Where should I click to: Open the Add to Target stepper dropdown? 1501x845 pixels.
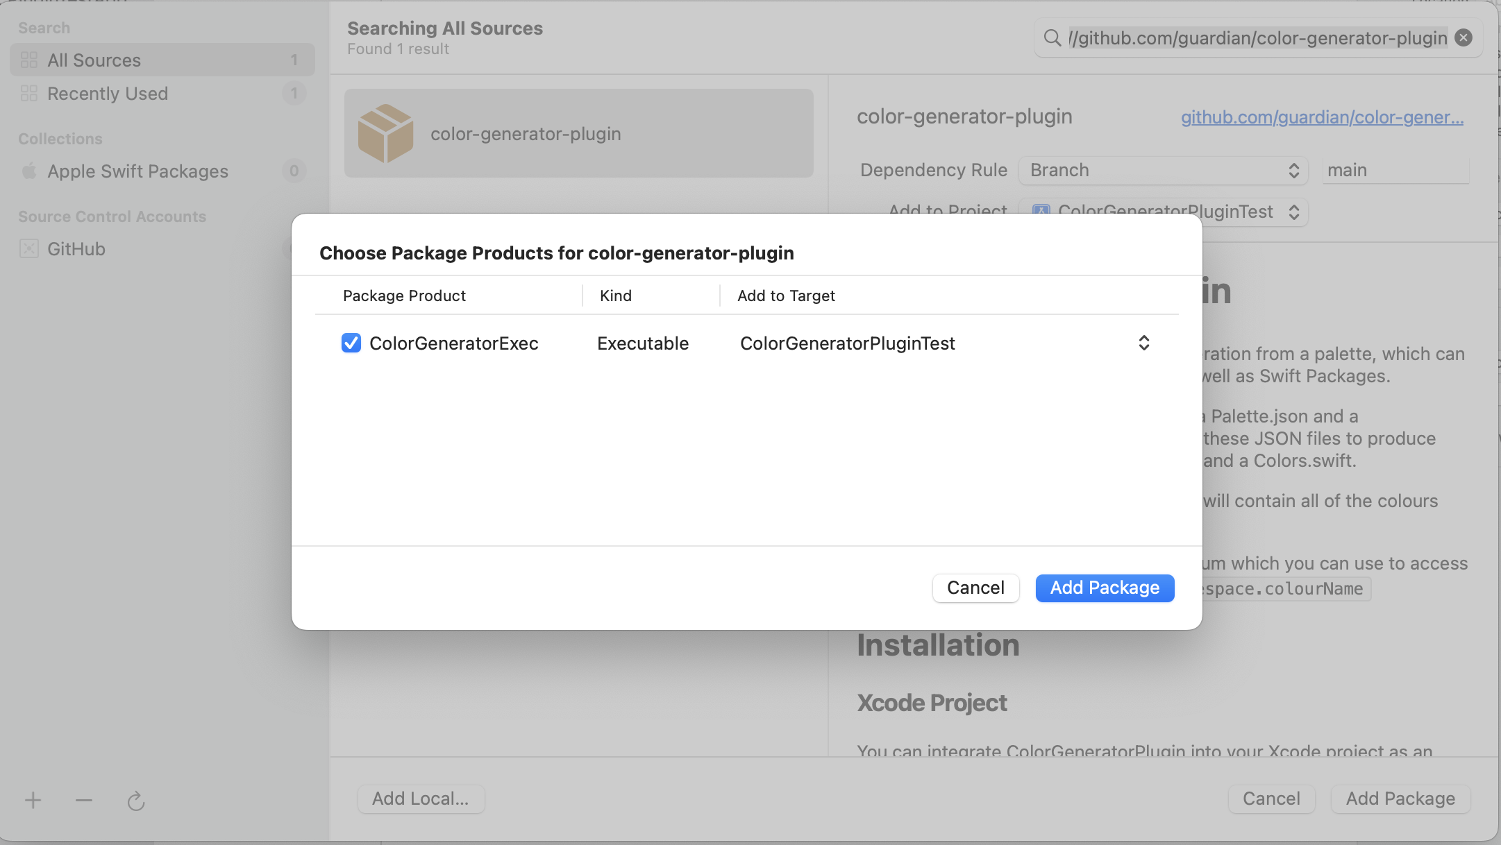coord(1143,343)
